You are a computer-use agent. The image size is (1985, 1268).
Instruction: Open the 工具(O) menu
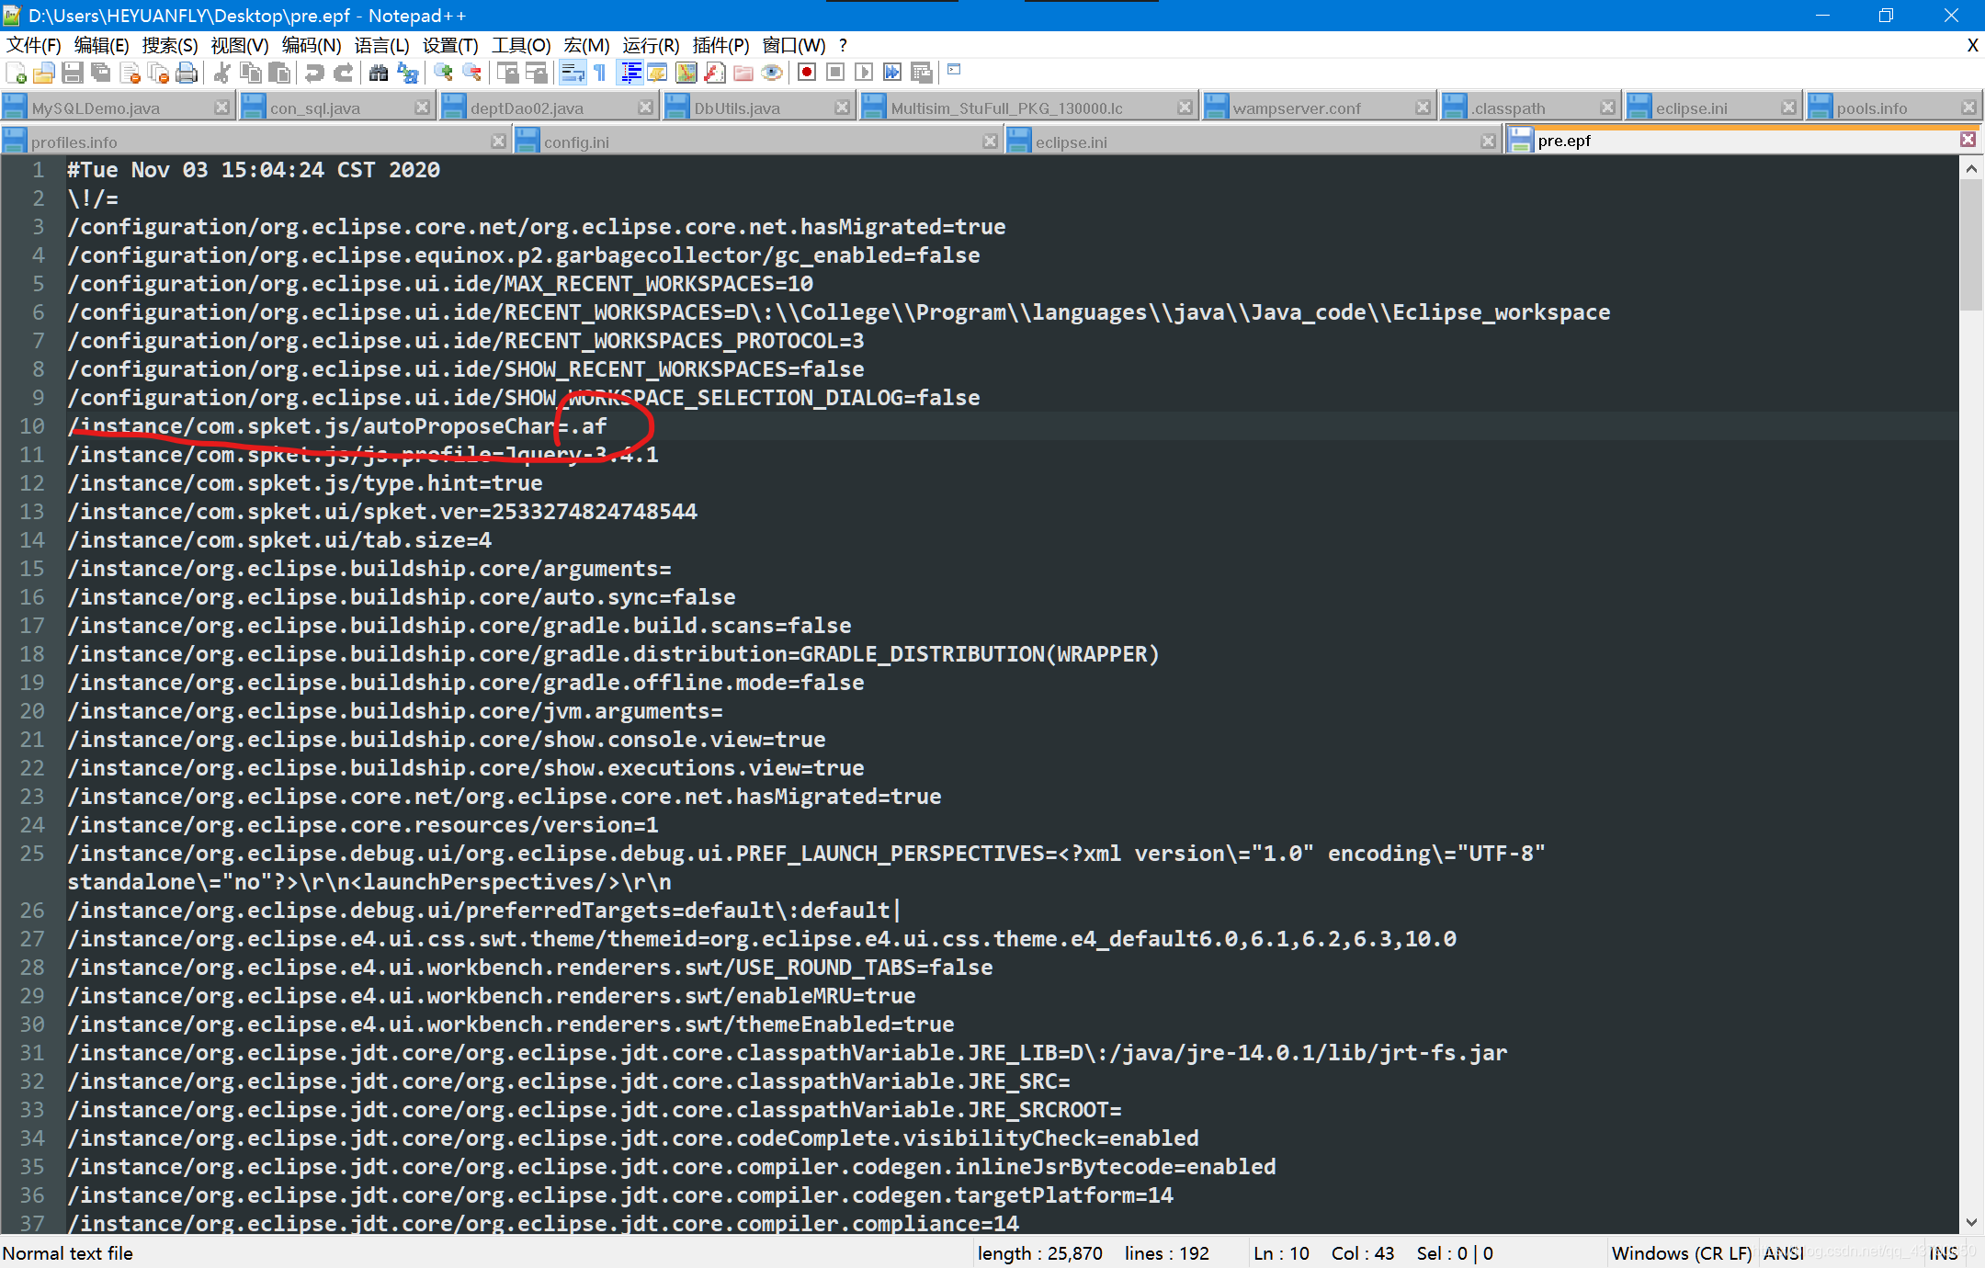coord(521,46)
